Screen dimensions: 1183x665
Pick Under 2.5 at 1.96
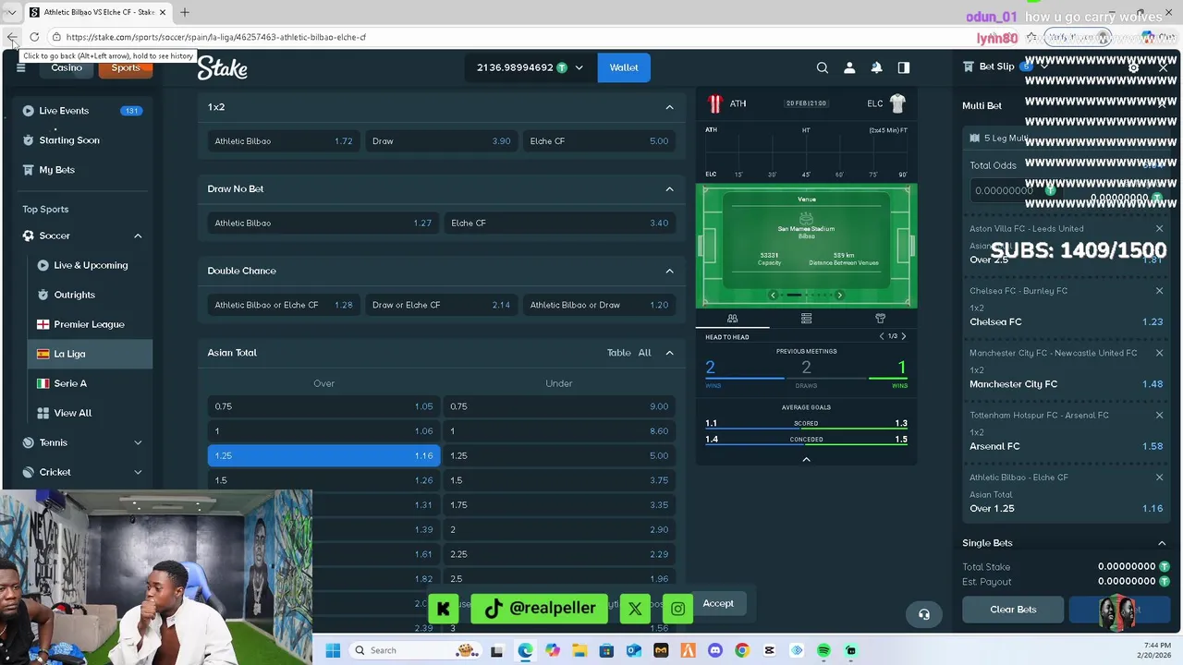point(559,579)
